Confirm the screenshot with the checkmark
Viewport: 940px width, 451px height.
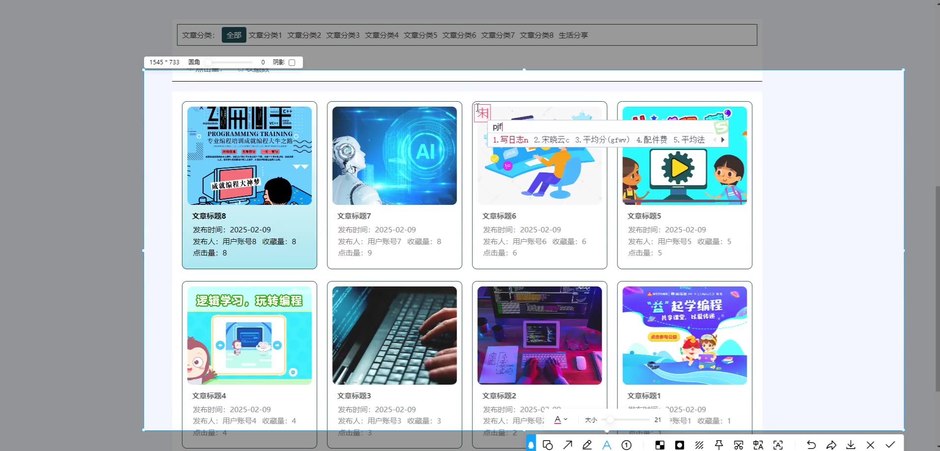pyautogui.click(x=890, y=445)
